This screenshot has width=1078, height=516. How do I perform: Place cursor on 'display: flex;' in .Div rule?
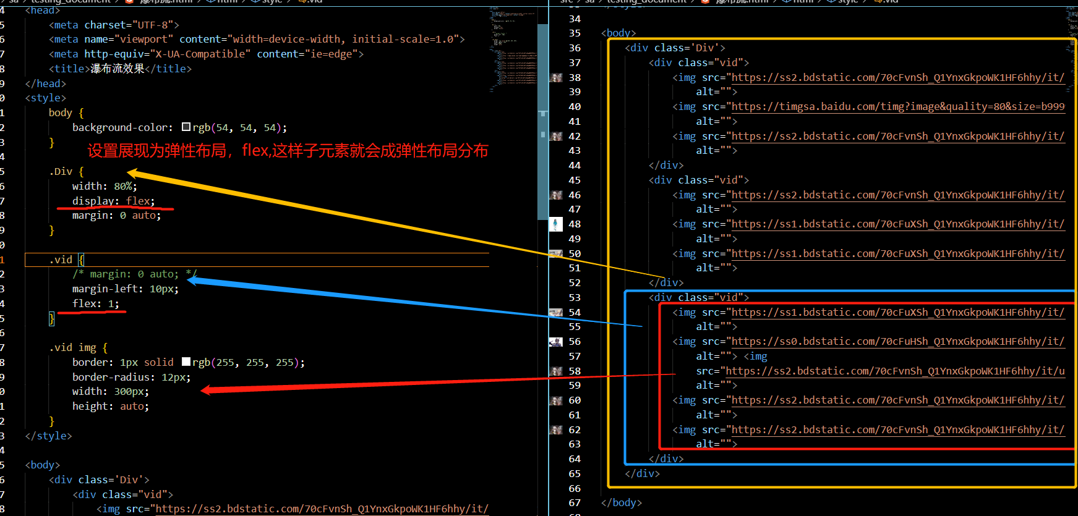coord(114,201)
